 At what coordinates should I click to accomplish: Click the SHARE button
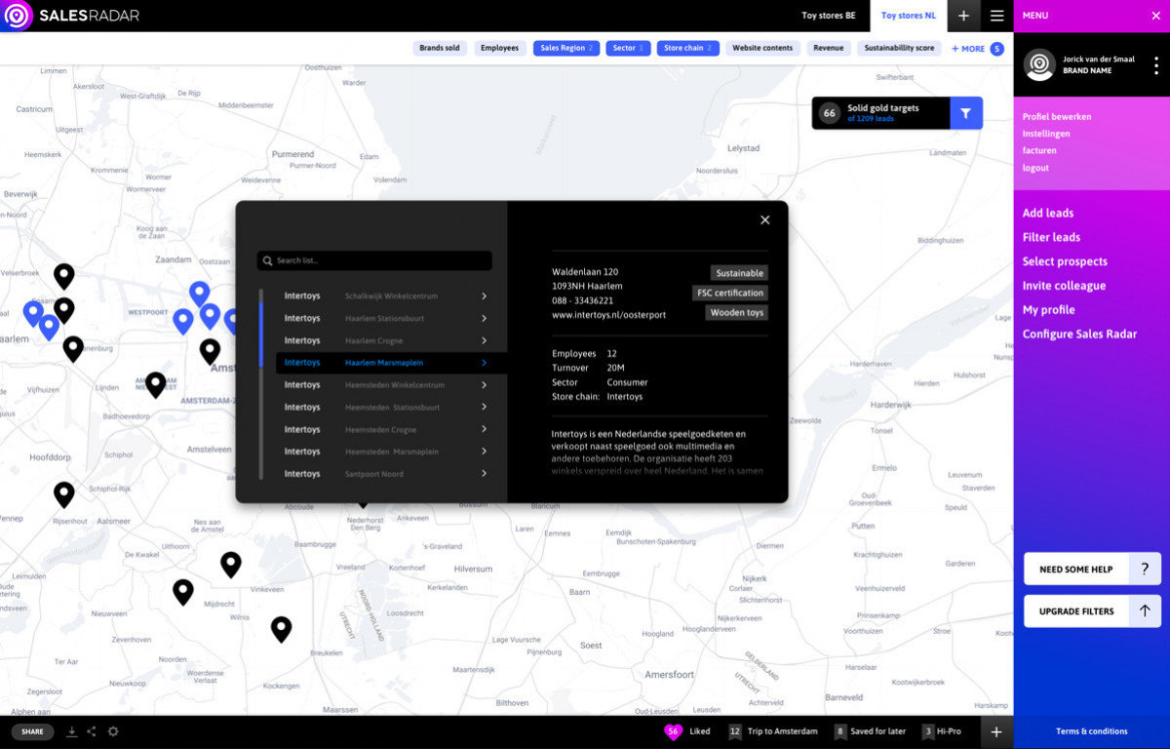(x=32, y=731)
